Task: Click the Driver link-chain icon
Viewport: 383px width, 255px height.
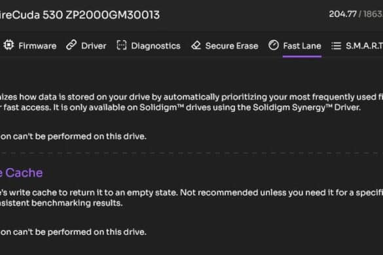Action: (71, 45)
